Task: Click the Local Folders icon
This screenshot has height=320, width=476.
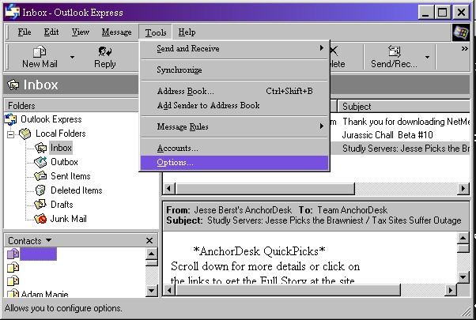Action: coord(25,134)
